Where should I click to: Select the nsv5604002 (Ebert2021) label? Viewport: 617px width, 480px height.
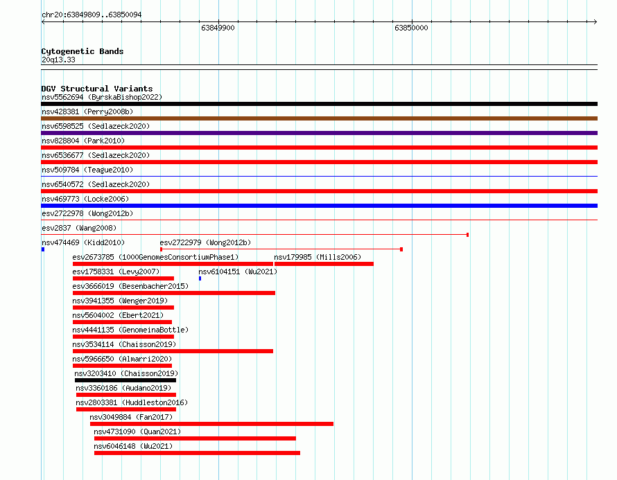pyautogui.click(x=118, y=315)
